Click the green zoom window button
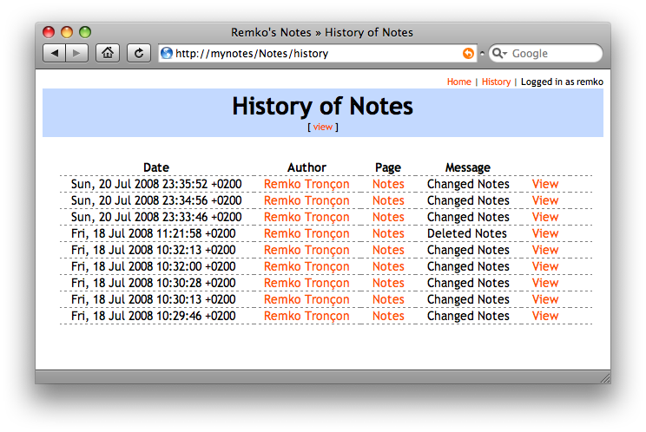 click(85, 32)
